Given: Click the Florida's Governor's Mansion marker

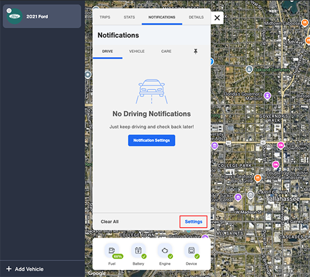Looking at the screenshot, I should [268, 95].
